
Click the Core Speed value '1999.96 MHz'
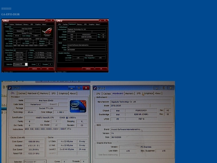point(34,142)
